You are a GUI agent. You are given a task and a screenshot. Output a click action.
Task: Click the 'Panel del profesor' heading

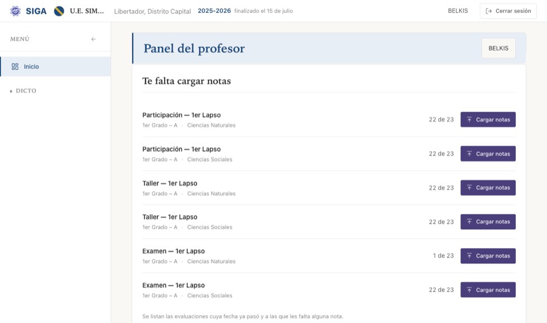tap(194, 48)
